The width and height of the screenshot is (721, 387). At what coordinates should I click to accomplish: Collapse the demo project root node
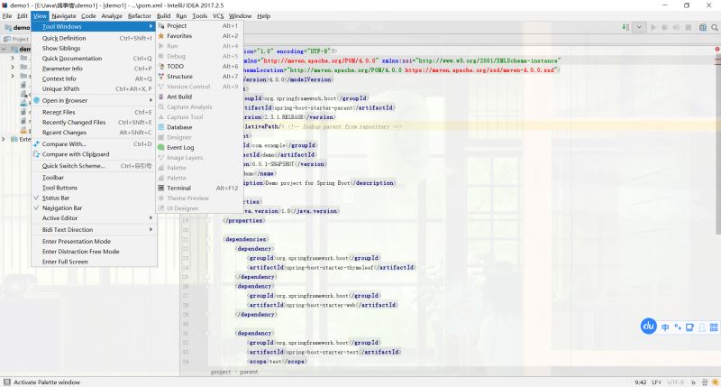(x=4, y=49)
